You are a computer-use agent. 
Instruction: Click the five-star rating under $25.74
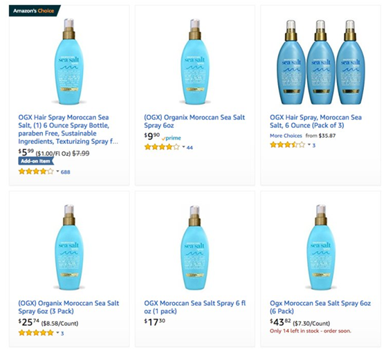tap(36, 333)
